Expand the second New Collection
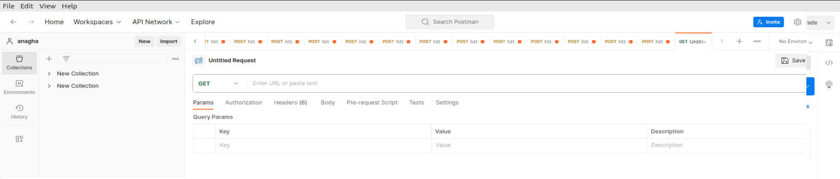The image size is (840, 179). 49,86
